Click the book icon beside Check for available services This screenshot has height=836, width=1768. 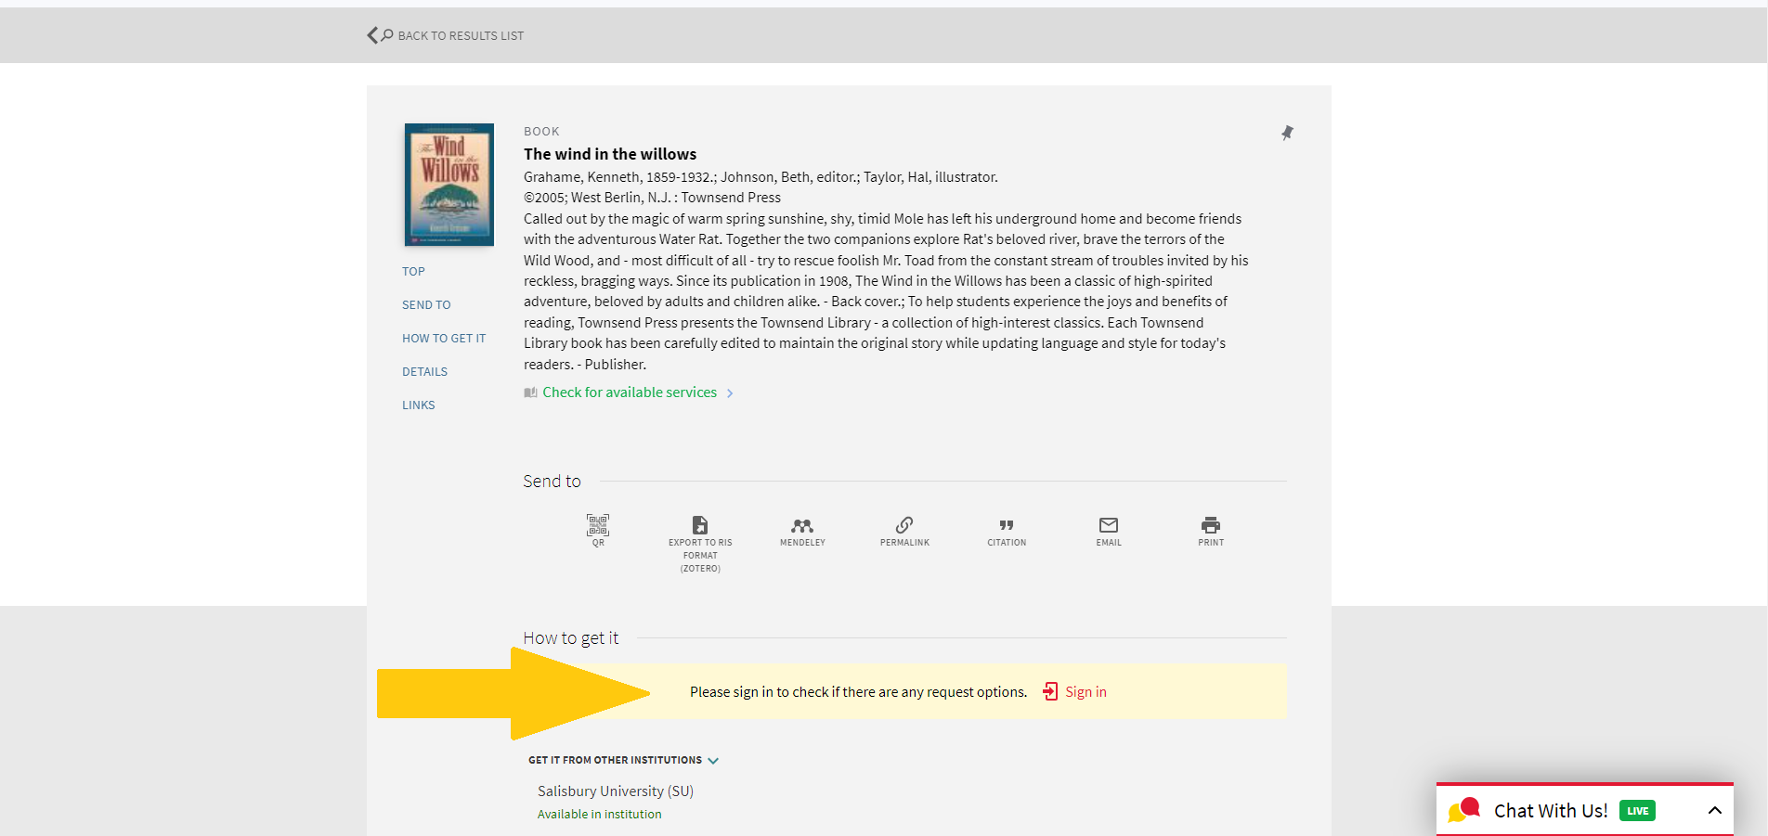click(530, 393)
